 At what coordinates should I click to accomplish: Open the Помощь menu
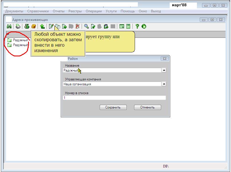pyautogui.click(x=128, y=11)
